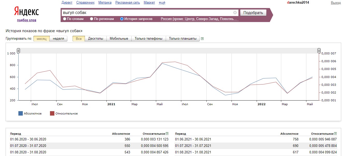Select the По словам radio button

click(x=65, y=19)
